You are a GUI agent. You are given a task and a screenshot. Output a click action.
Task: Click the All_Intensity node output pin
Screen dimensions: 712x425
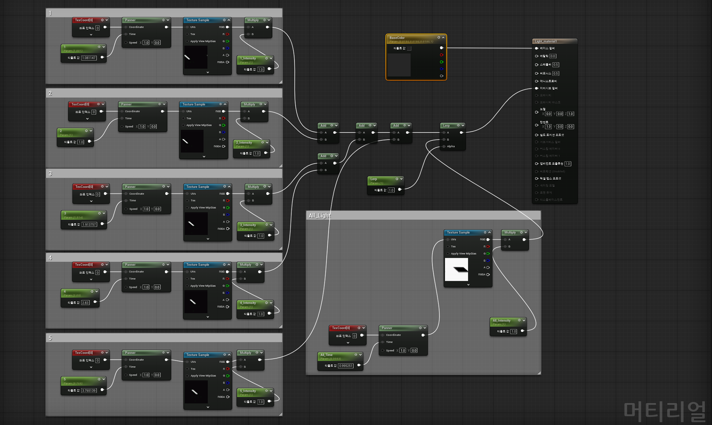pos(523,331)
